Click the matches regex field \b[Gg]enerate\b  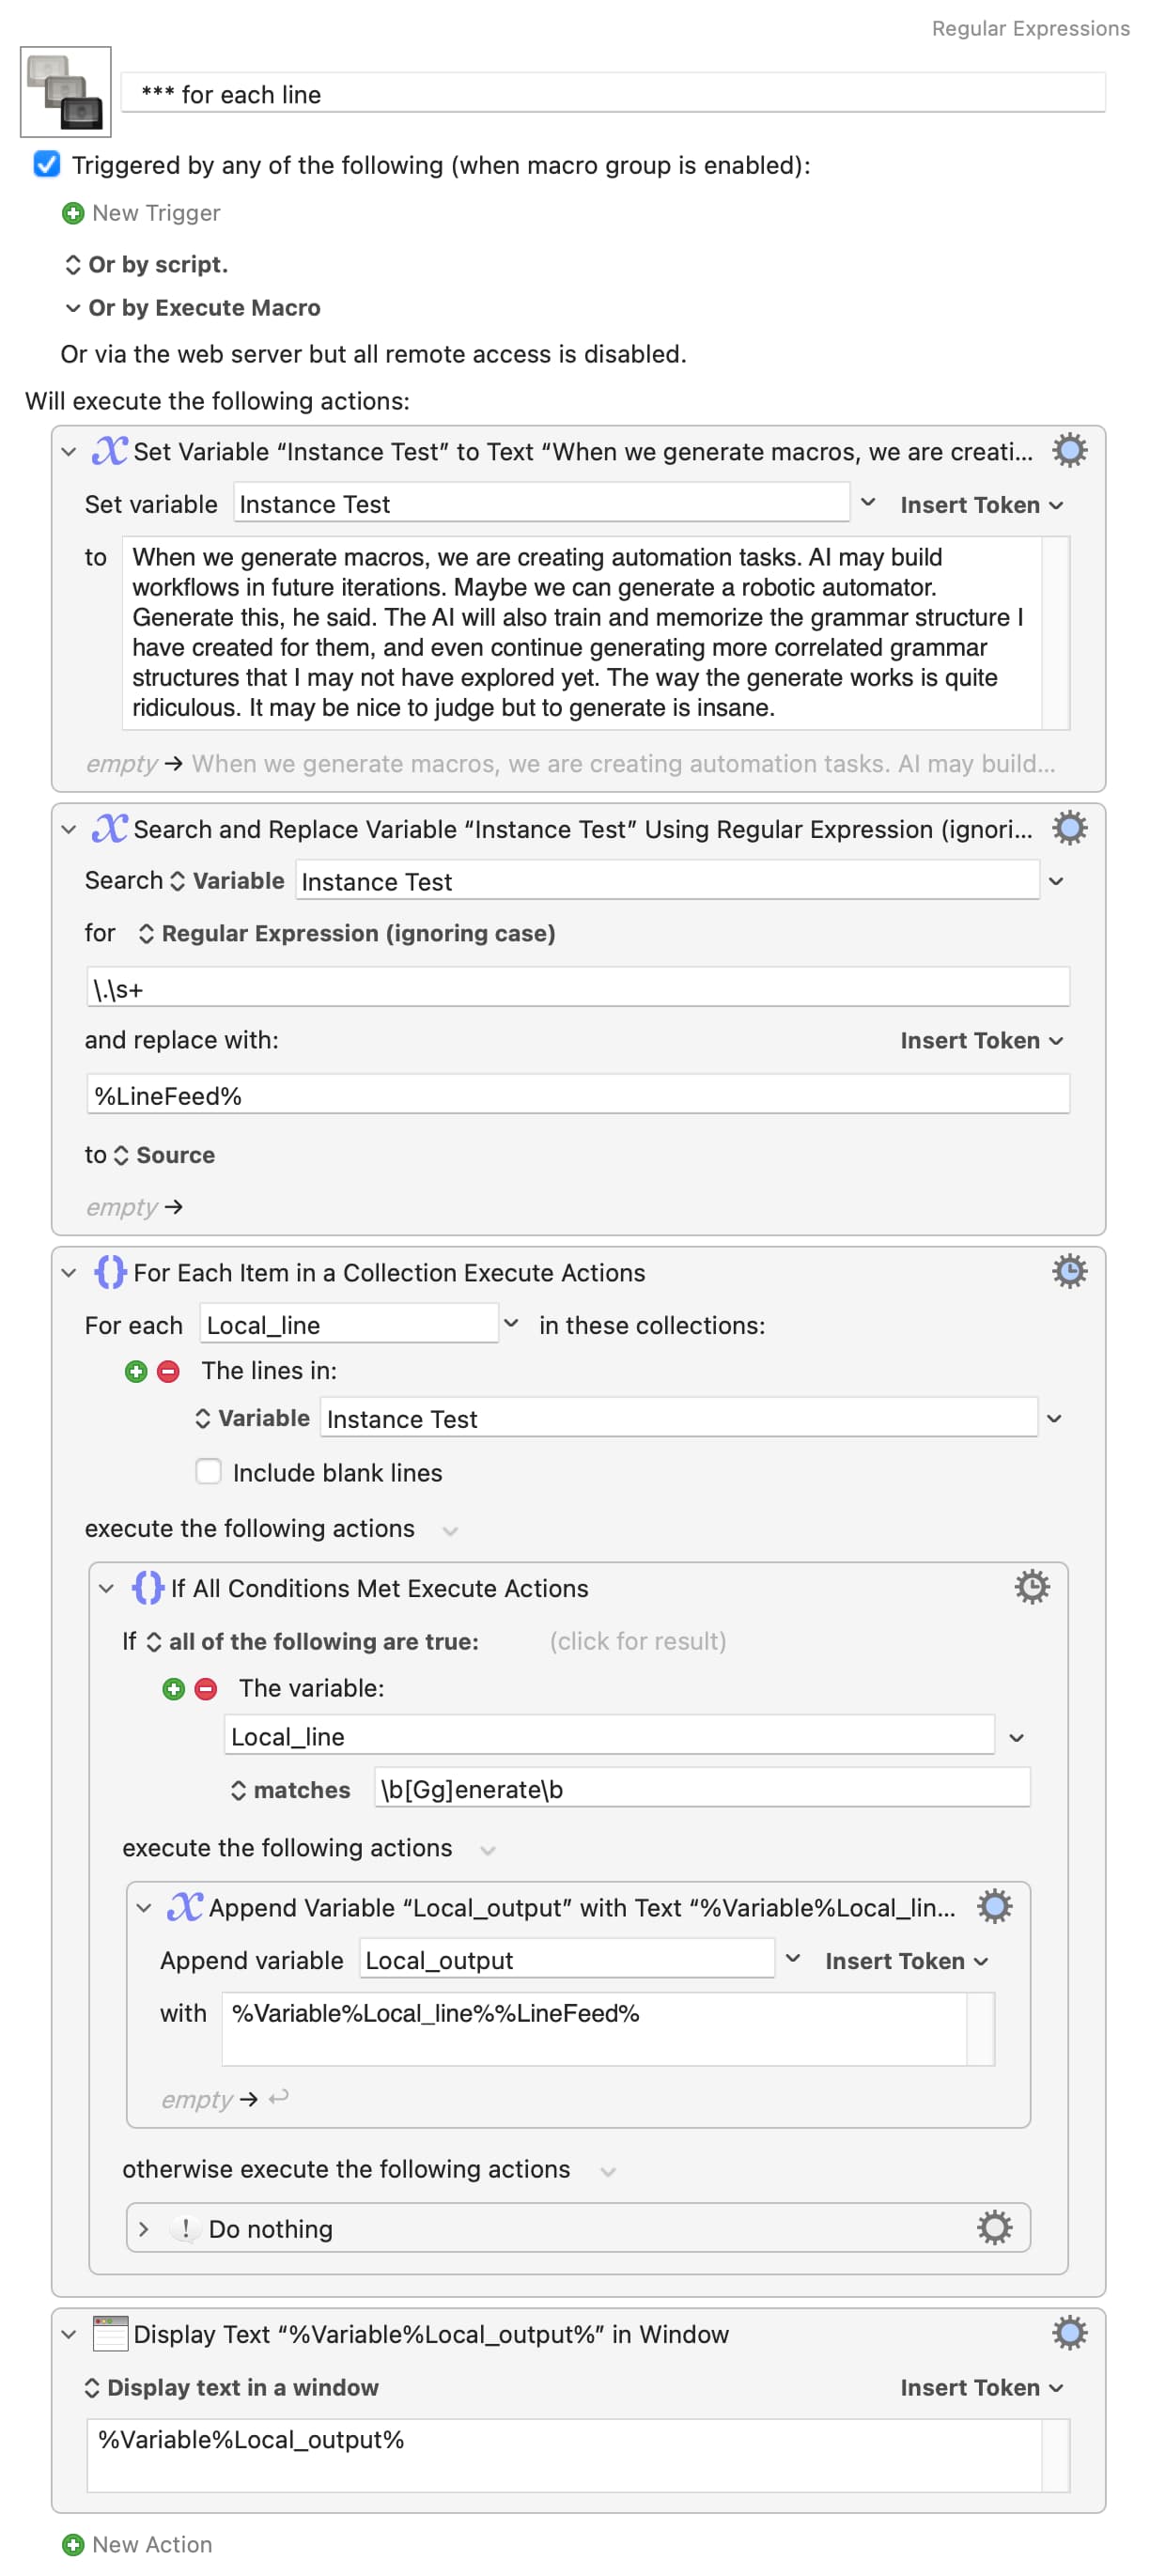[702, 1788]
